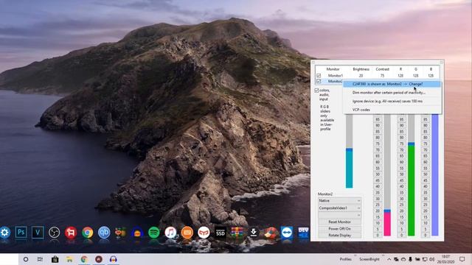This screenshot has height=265, width=472.
Task: Launch the DEV icon in the dock
Action: click(303, 233)
